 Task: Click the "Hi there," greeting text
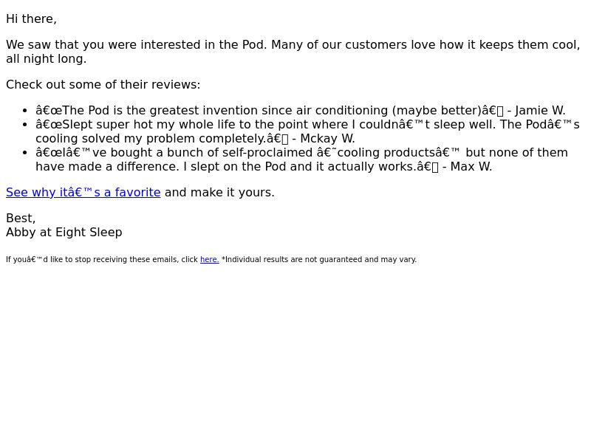coord(31,19)
